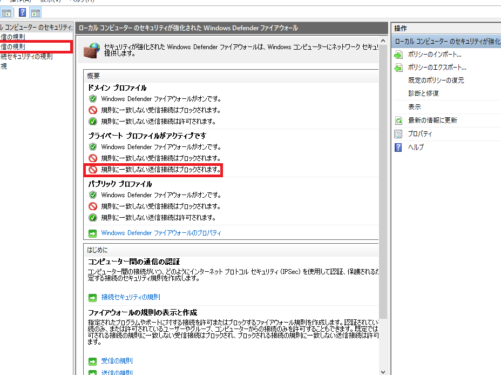
Task: Click red block icon beside プライベート 送信接続はブロックされます
Action: 93,170
